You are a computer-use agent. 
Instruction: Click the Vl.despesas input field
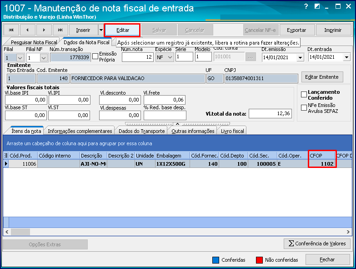pyautogui.click(x=120, y=115)
